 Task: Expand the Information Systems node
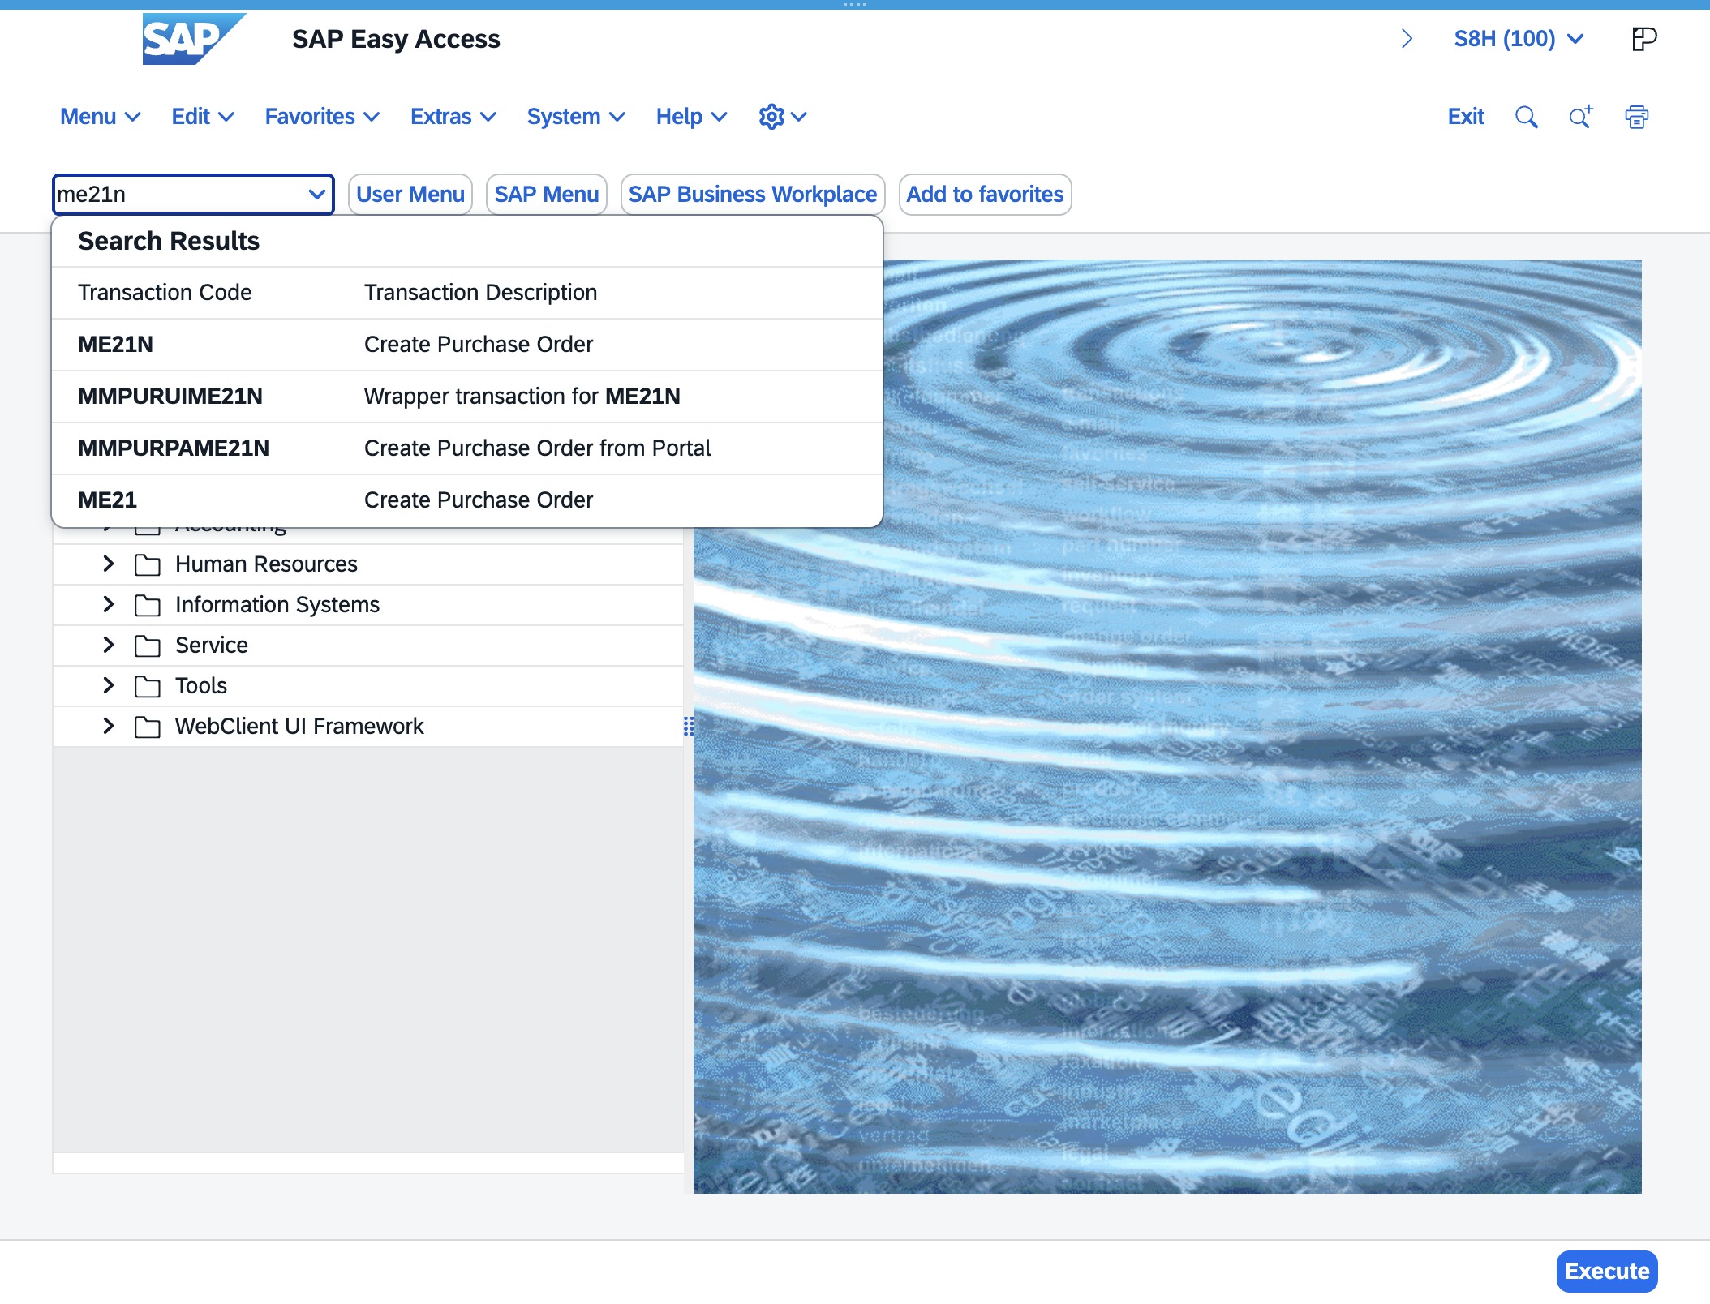[x=108, y=604]
